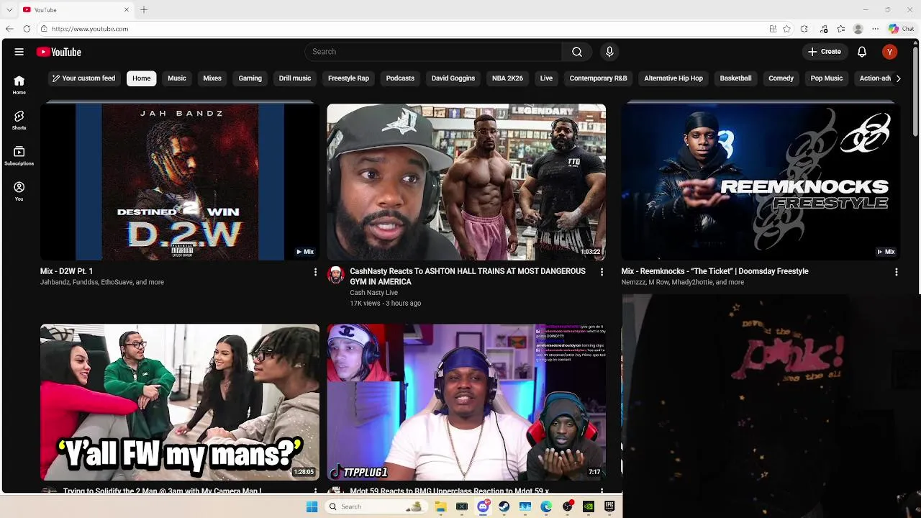Select the Comedy chip
Viewport: 921px width, 518px height.
pyautogui.click(x=781, y=78)
